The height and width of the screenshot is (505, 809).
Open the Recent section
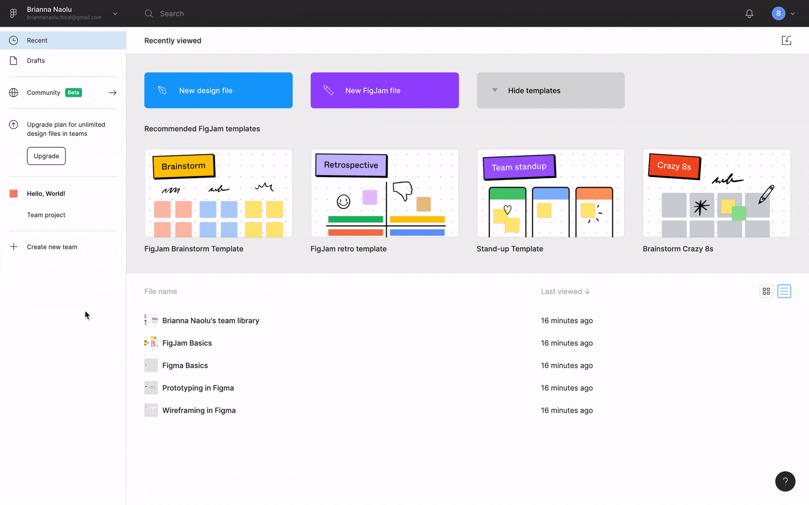(x=63, y=40)
